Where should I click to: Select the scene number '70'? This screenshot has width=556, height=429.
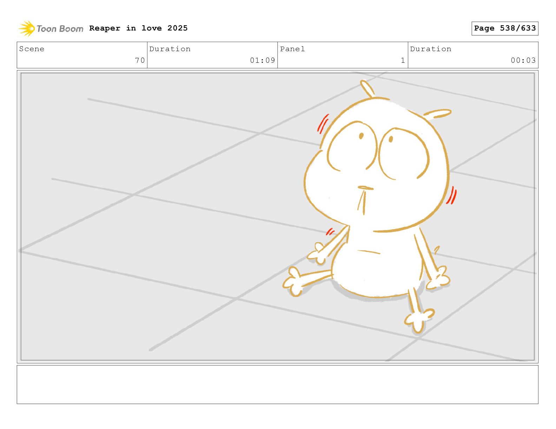(x=140, y=60)
